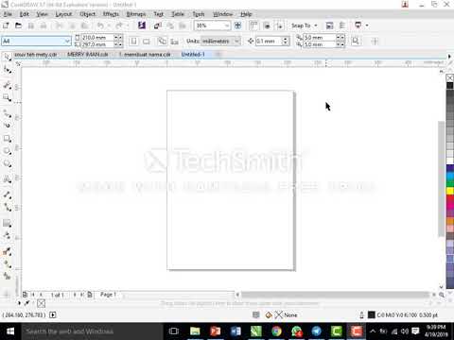Image resolution: width=454 pixels, height=340 pixels.
Task: Select the Text tool
Action: click(7, 179)
